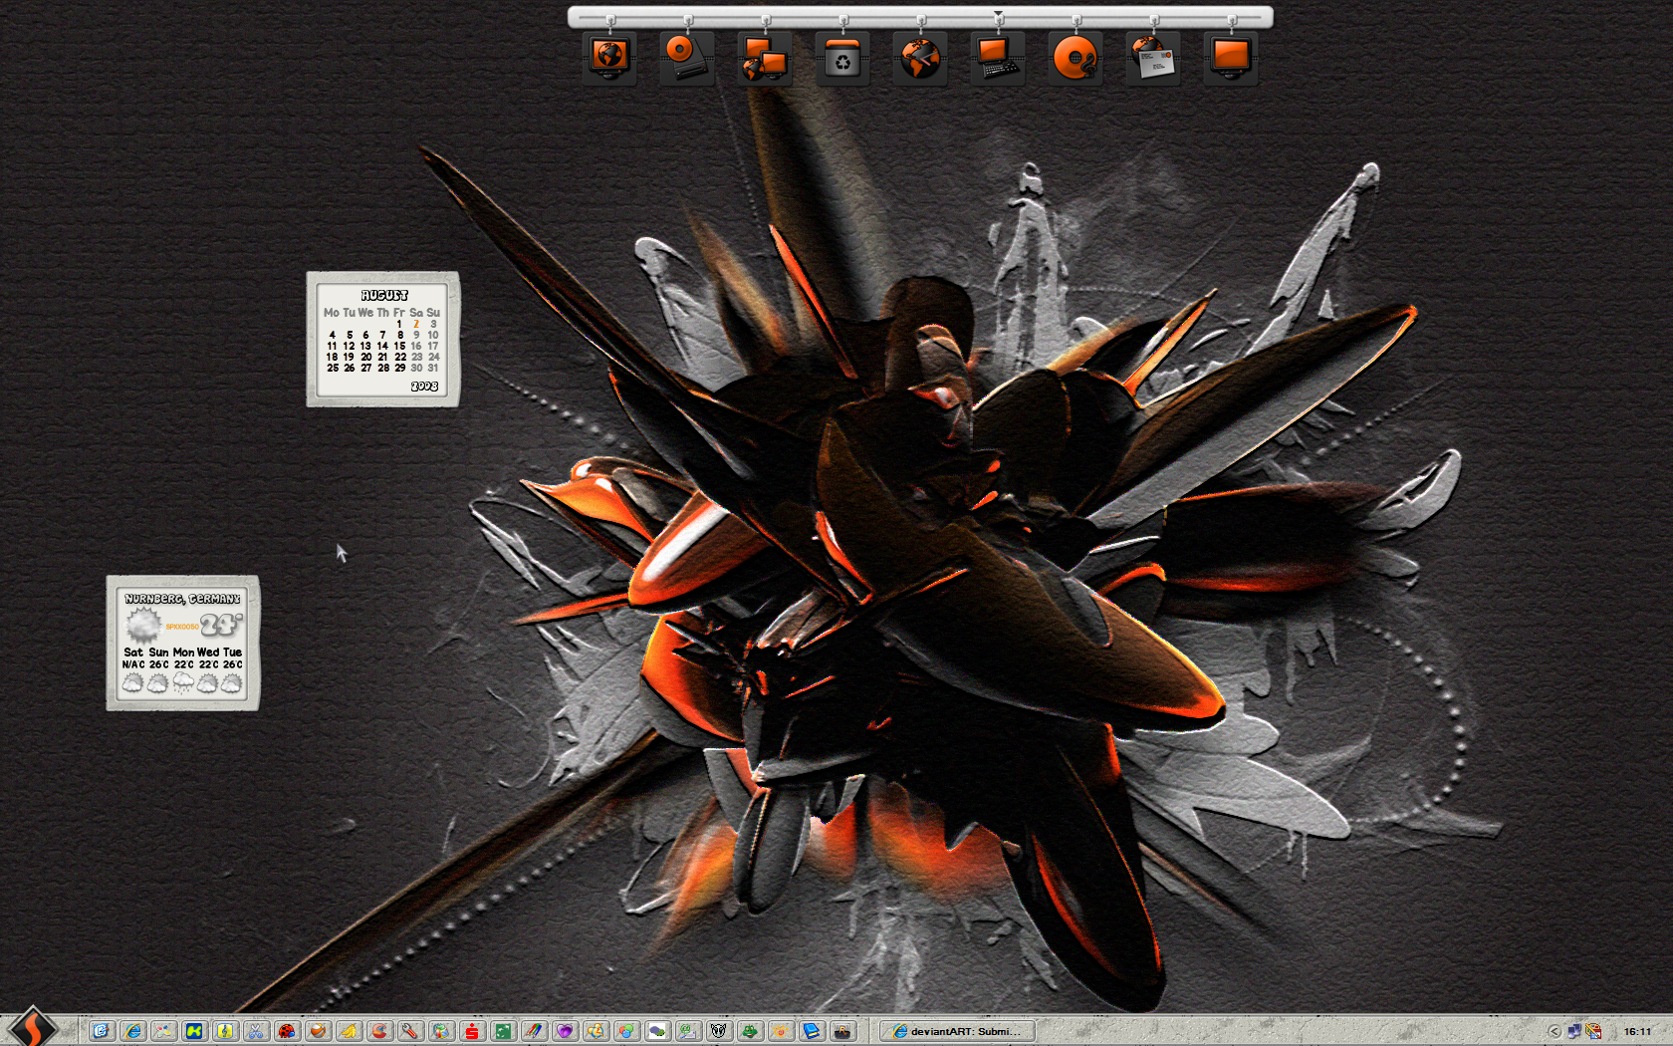Expand hidden system tray icons arrow
The width and height of the screenshot is (1673, 1046).
1554,1031
